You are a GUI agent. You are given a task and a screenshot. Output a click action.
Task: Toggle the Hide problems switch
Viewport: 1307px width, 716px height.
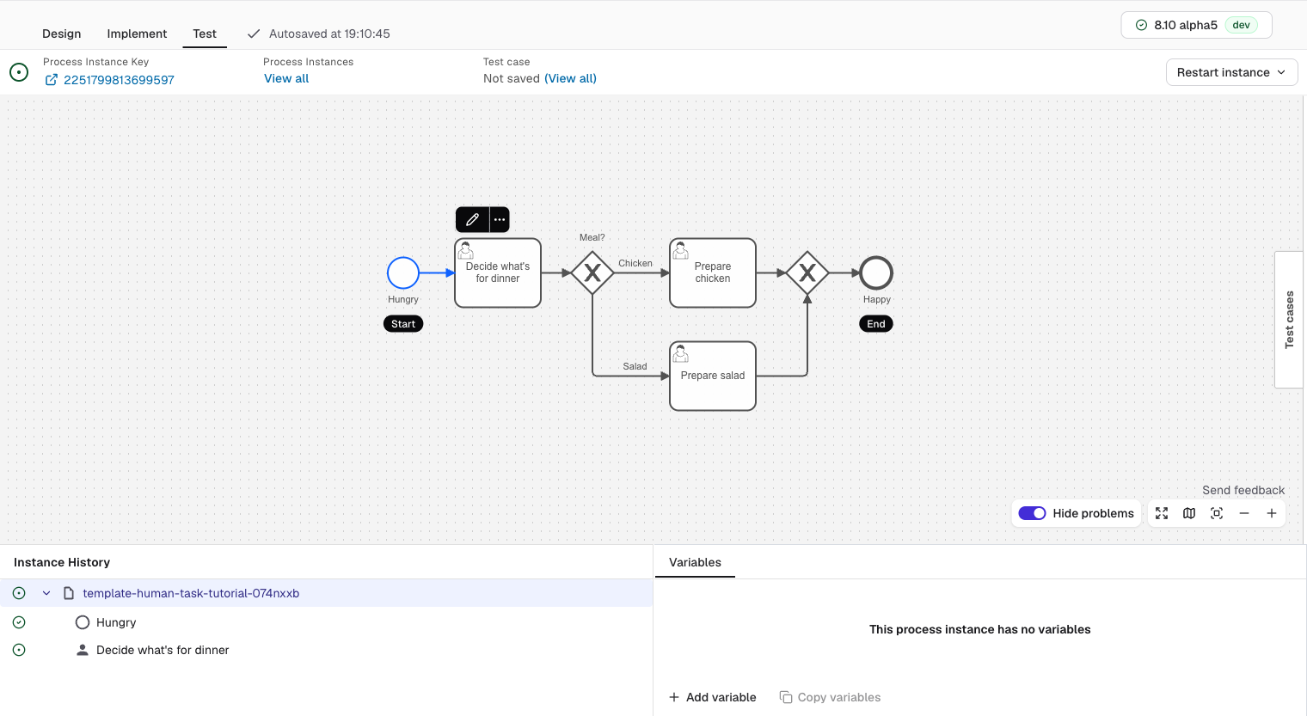click(x=1032, y=513)
